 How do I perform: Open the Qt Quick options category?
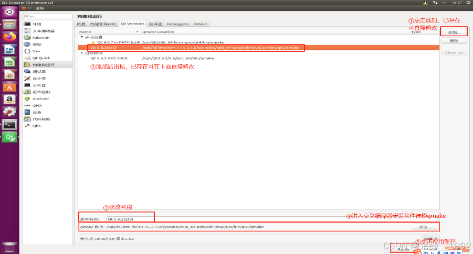pyautogui.click(x=48, y=58)
